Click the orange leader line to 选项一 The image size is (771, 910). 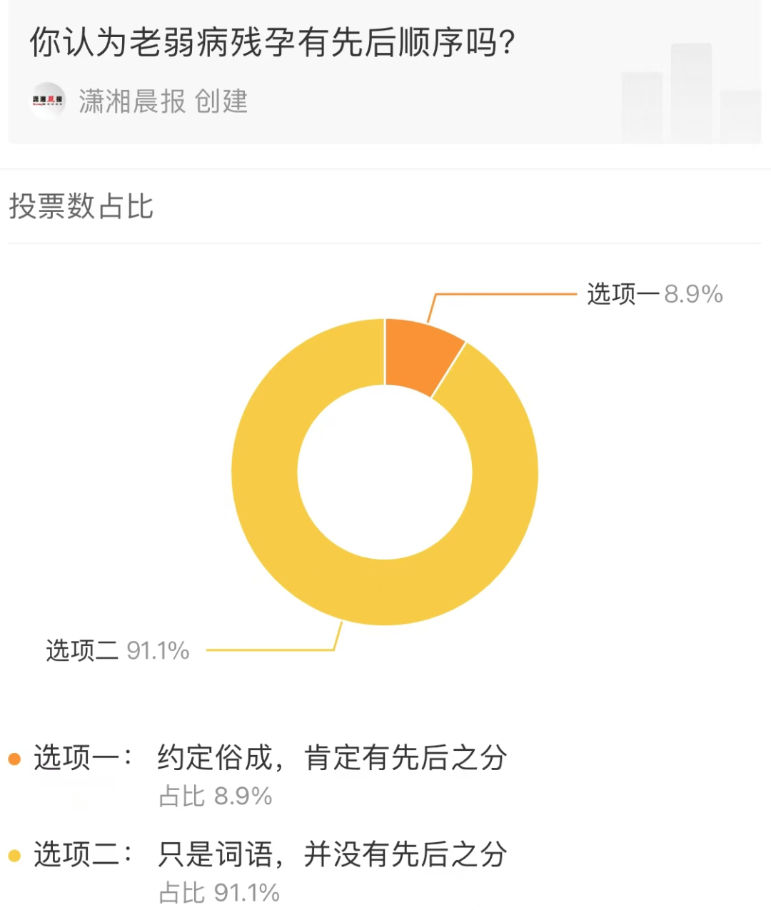(507, 294)
